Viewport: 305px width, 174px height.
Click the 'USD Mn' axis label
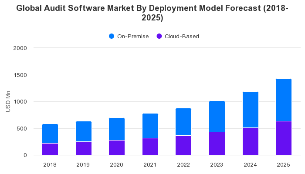pyautogui.click(x=8, y=101)
